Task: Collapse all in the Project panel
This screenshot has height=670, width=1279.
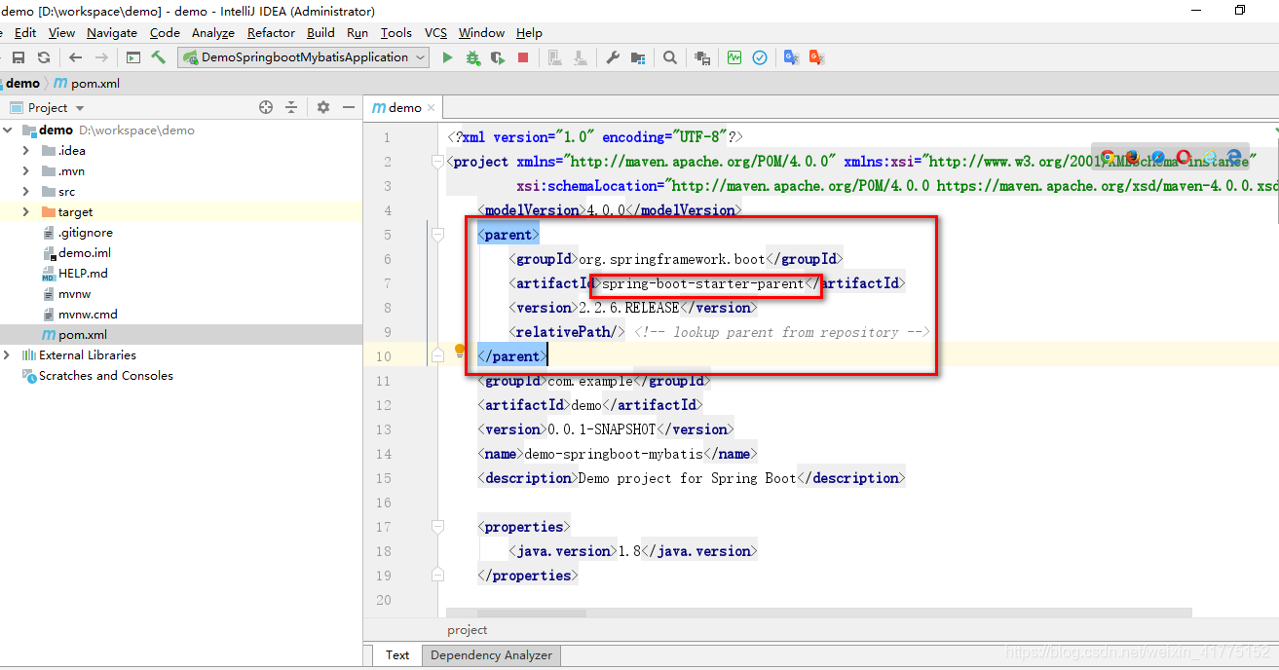Action: click(290, 107)
